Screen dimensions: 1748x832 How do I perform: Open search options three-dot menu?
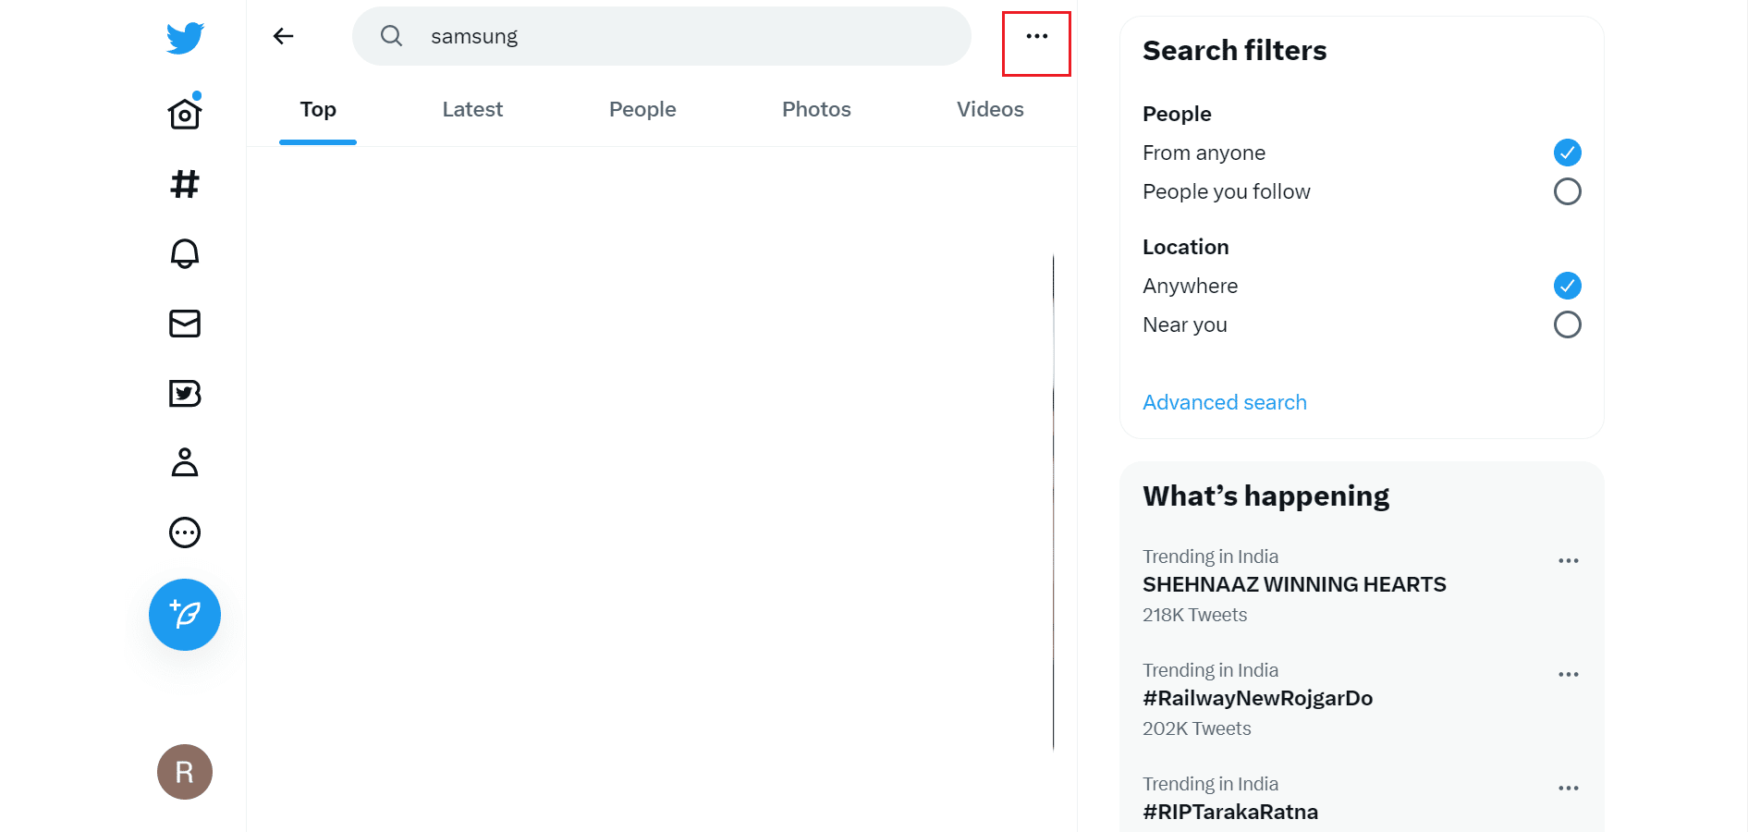[1037, 36]
